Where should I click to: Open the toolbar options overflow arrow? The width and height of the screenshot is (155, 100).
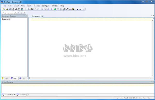click(85, 9)
